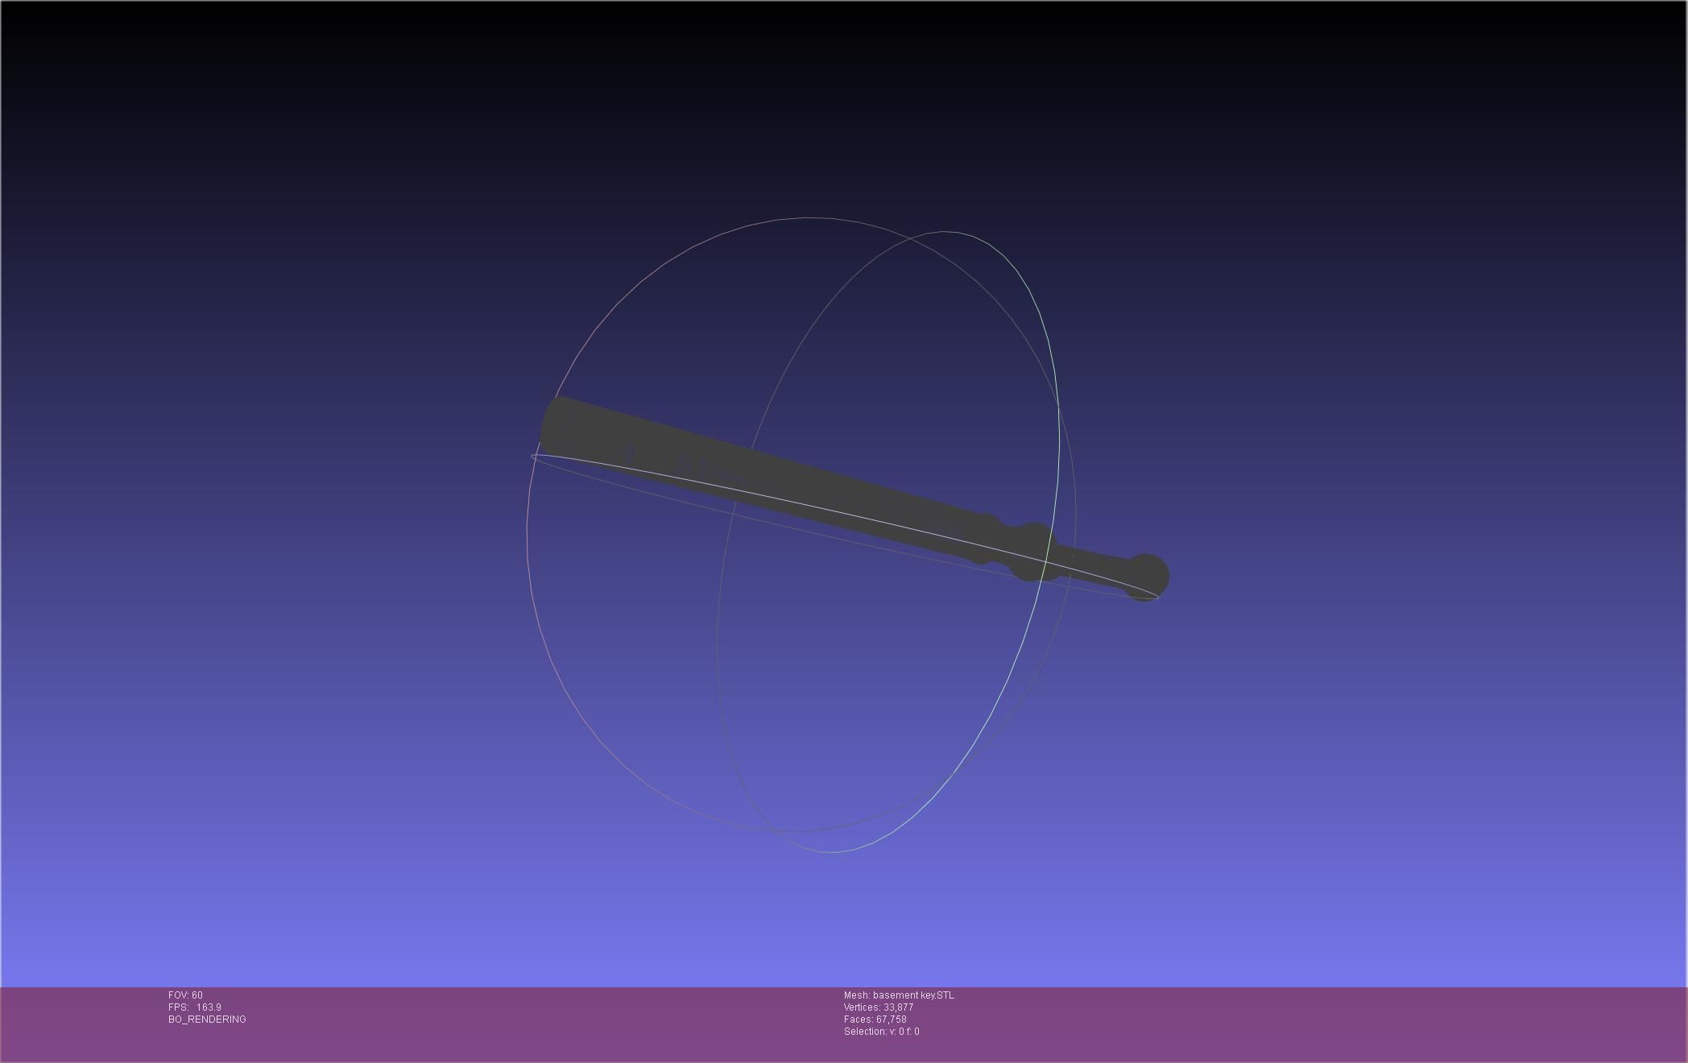Screen dimensions: 1688x1063
Task: Click the grey vertical trackball ellipse's bottom
Action: (830, 851)
